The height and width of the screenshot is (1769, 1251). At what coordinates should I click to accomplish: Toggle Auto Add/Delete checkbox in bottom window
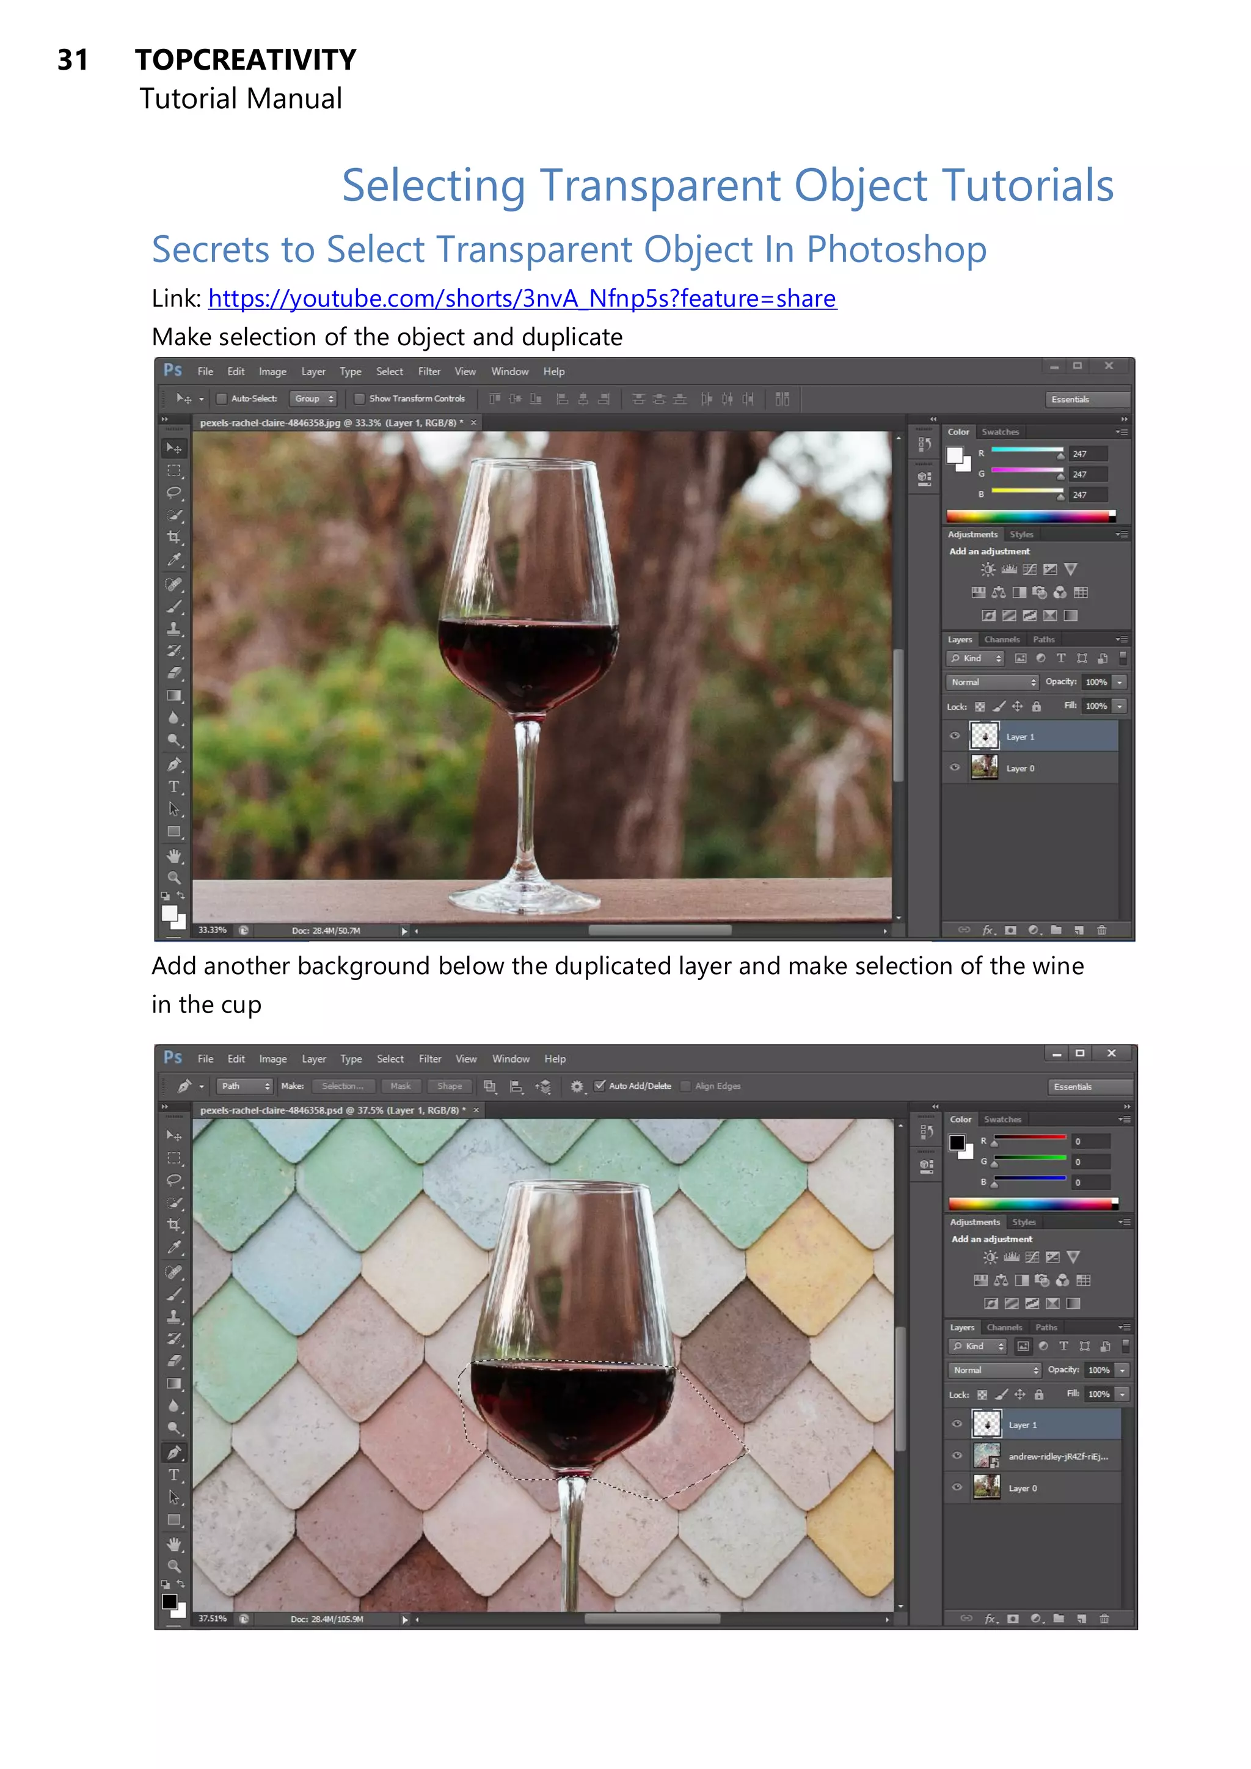click(599, 1086)
